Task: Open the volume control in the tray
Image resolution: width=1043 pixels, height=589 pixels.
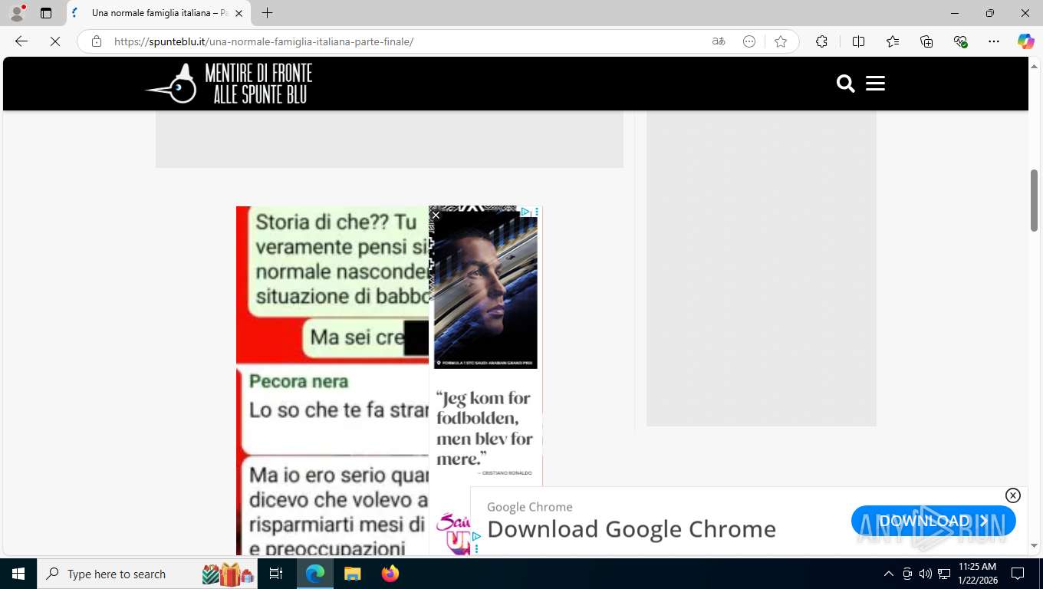Action: [926, 574]
